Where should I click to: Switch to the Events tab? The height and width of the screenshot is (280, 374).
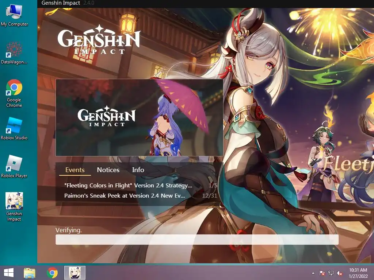pyautogui.click(x=75, y=170)
